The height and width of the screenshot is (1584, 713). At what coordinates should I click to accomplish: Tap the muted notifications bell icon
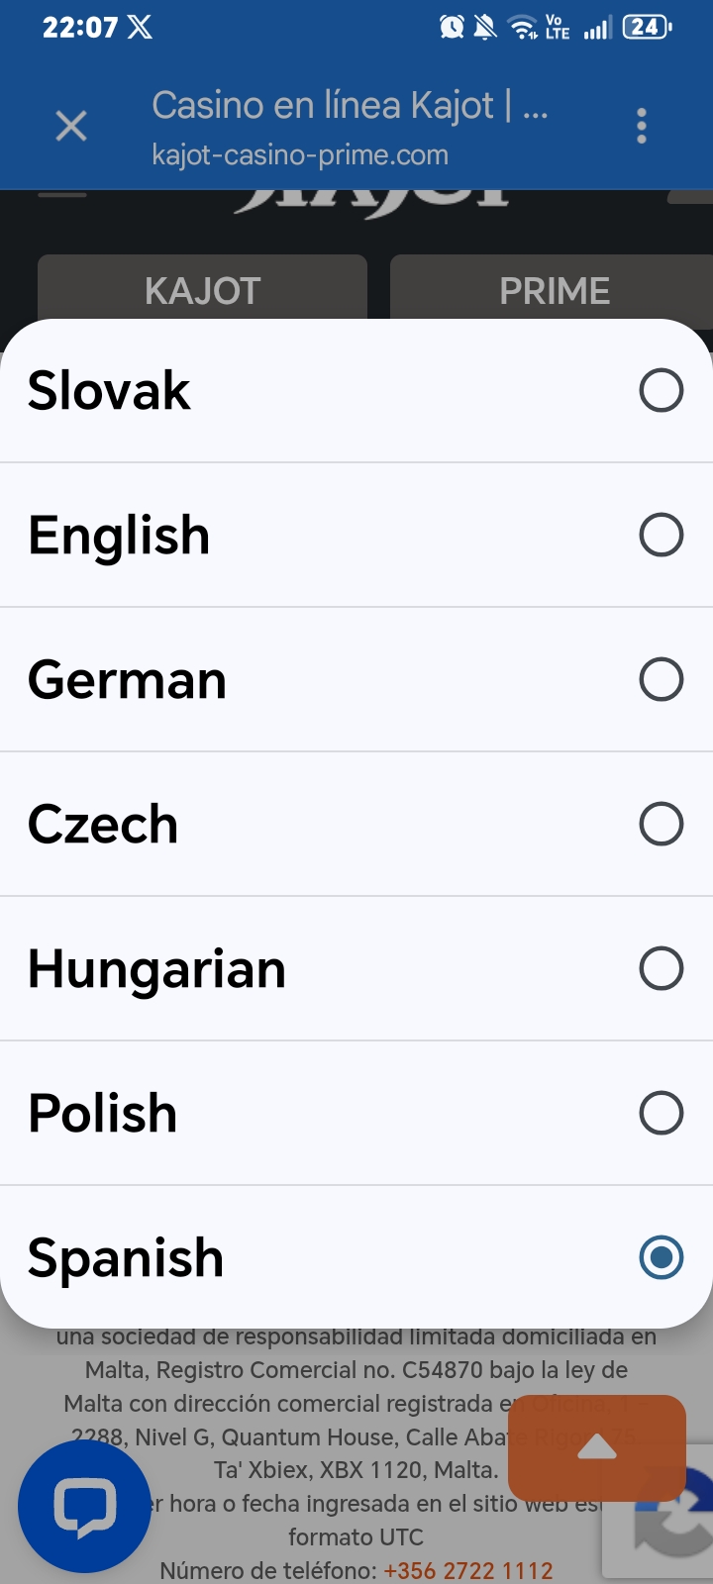(x=485, y=28)
